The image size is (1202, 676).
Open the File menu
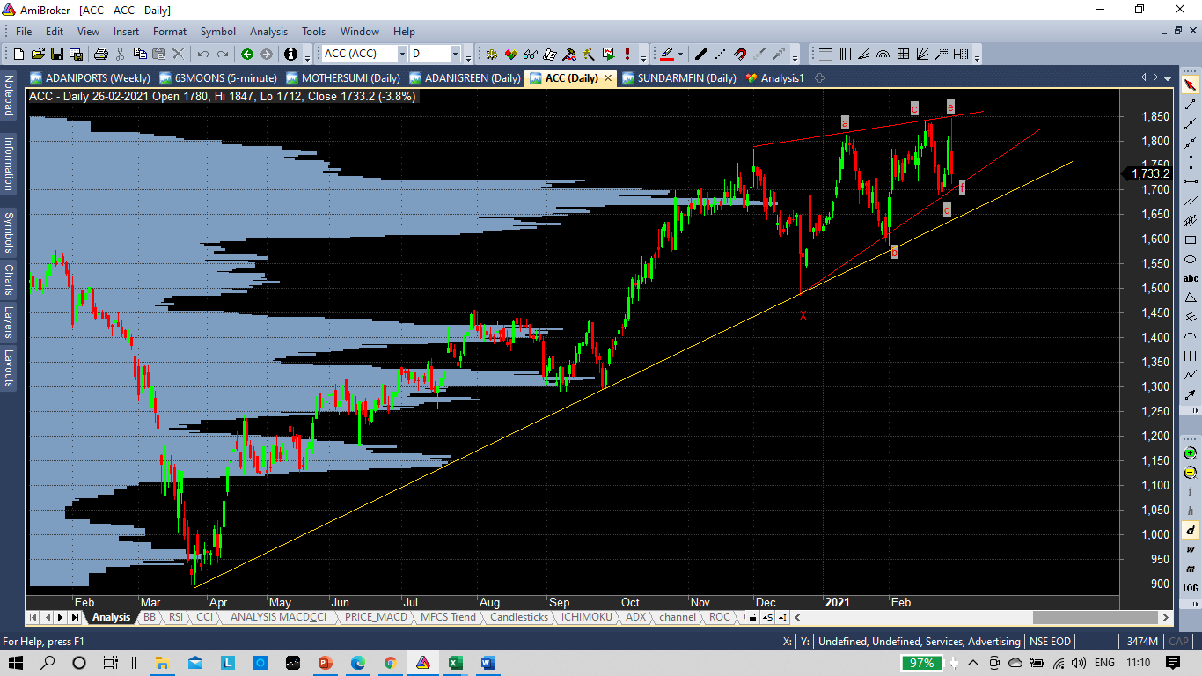[24, 31]
